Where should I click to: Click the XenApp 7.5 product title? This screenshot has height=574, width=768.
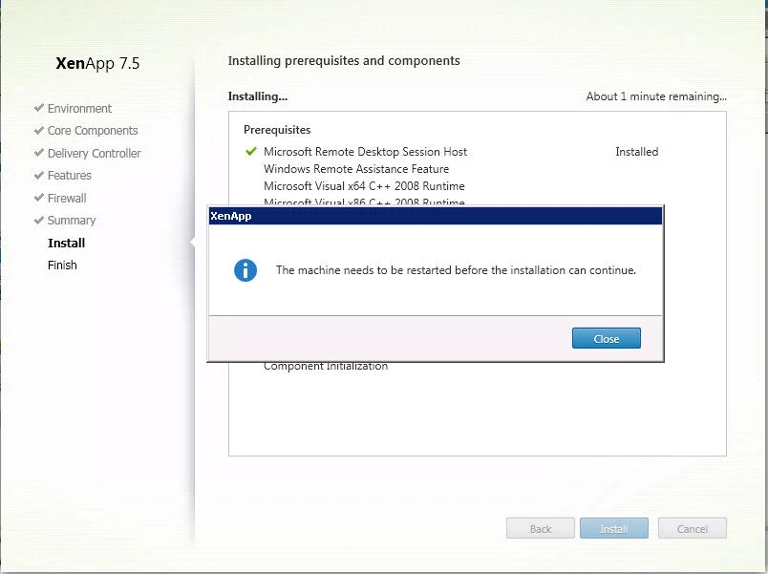tap(97, 63)
